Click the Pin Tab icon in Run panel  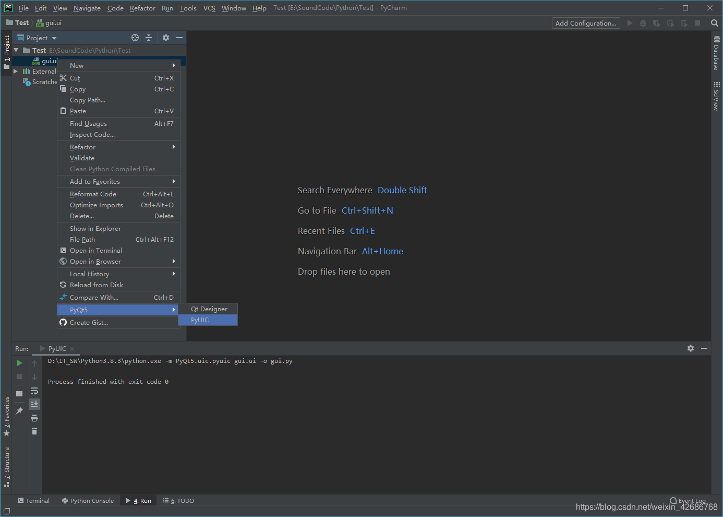pos(19,411)
